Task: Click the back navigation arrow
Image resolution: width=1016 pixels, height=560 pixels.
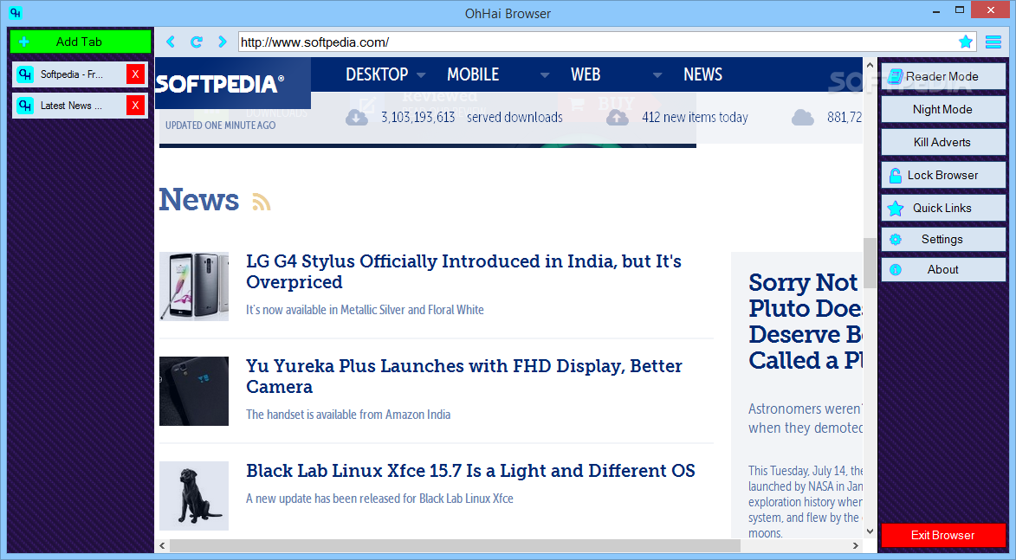Action: click(x=171, y=42)
